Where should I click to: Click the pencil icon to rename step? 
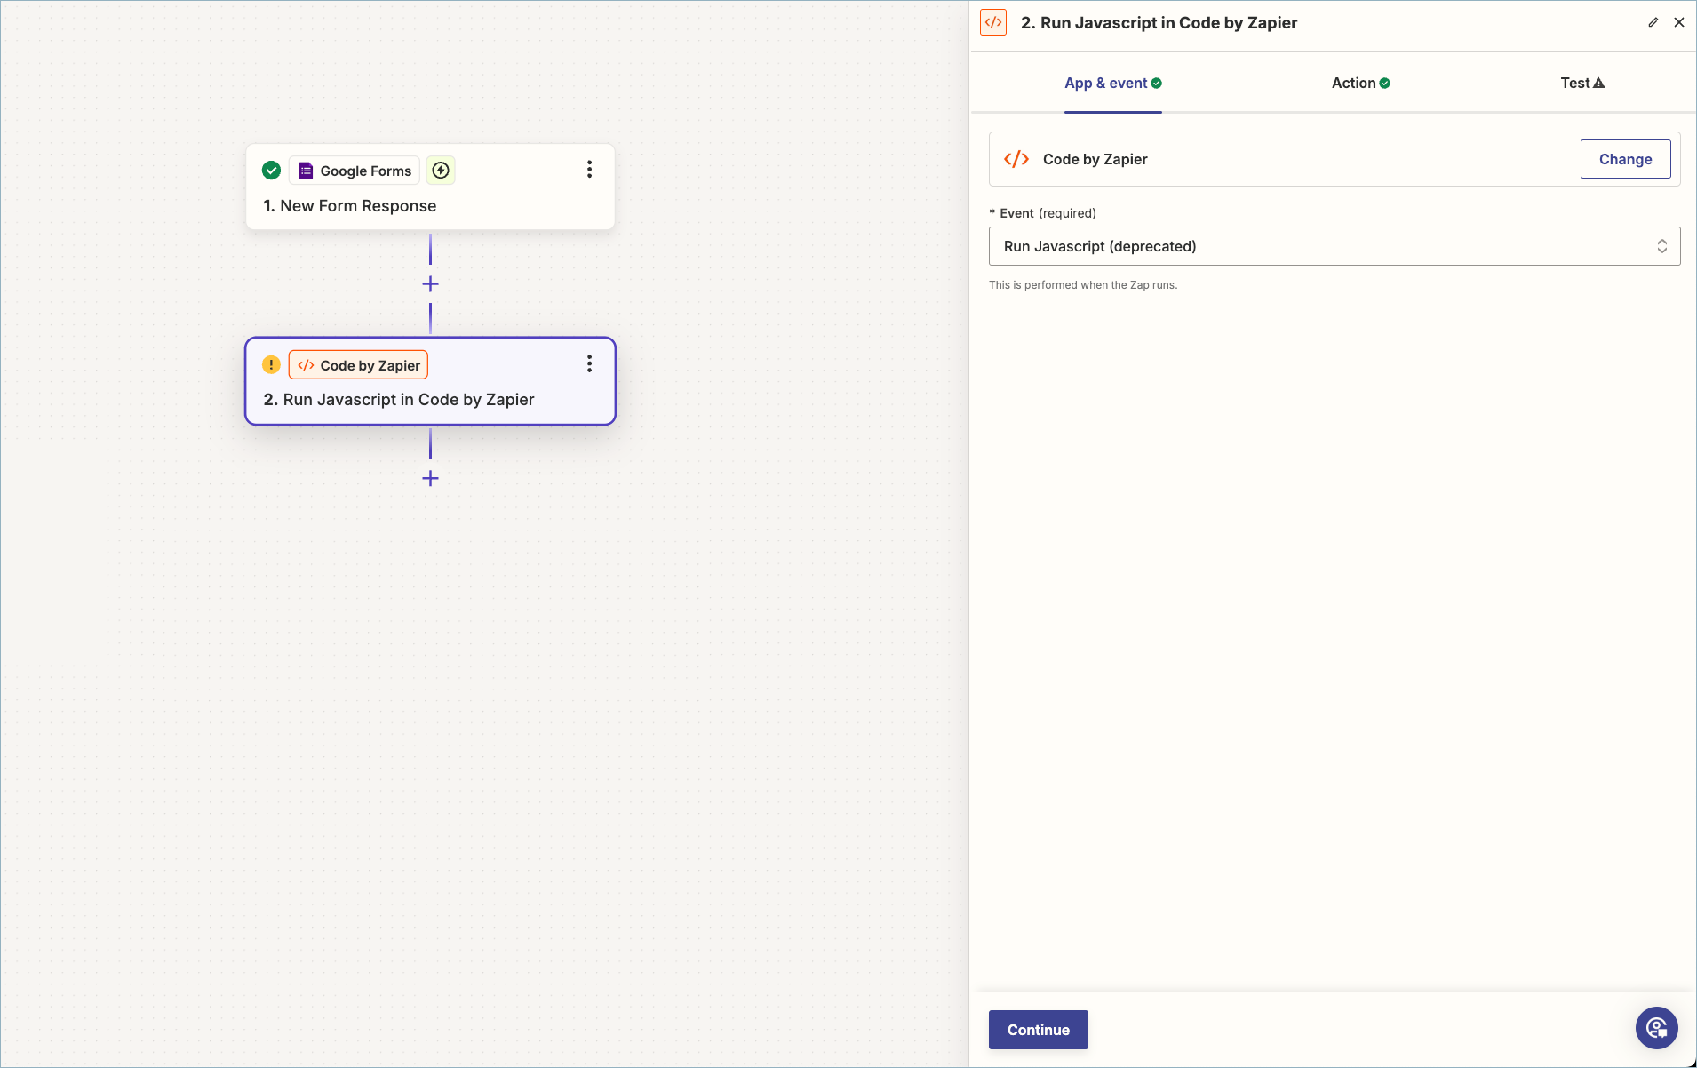click(1653, 23)
